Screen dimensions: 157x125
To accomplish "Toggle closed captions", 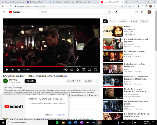I will tap(72, 70).
